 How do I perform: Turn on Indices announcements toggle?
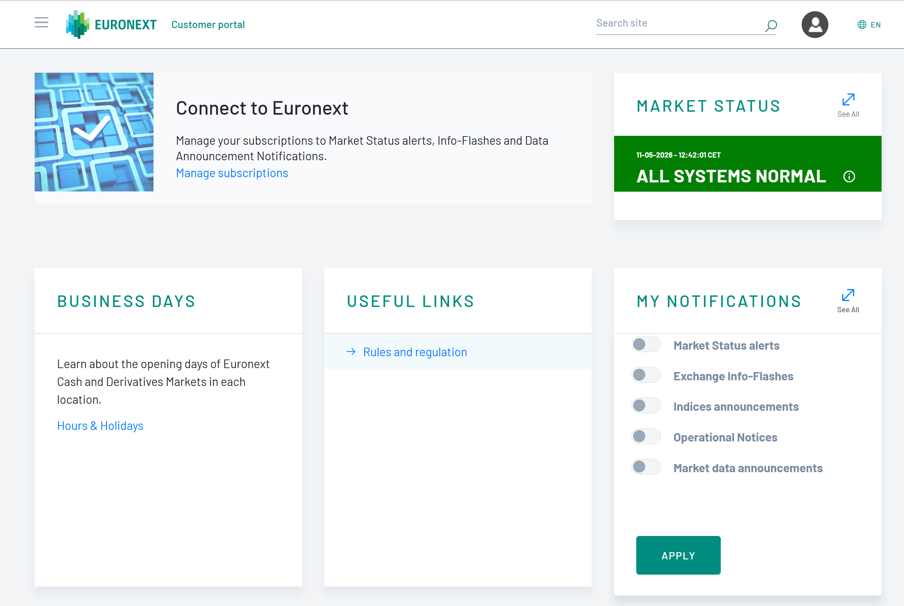click(646, 405)
